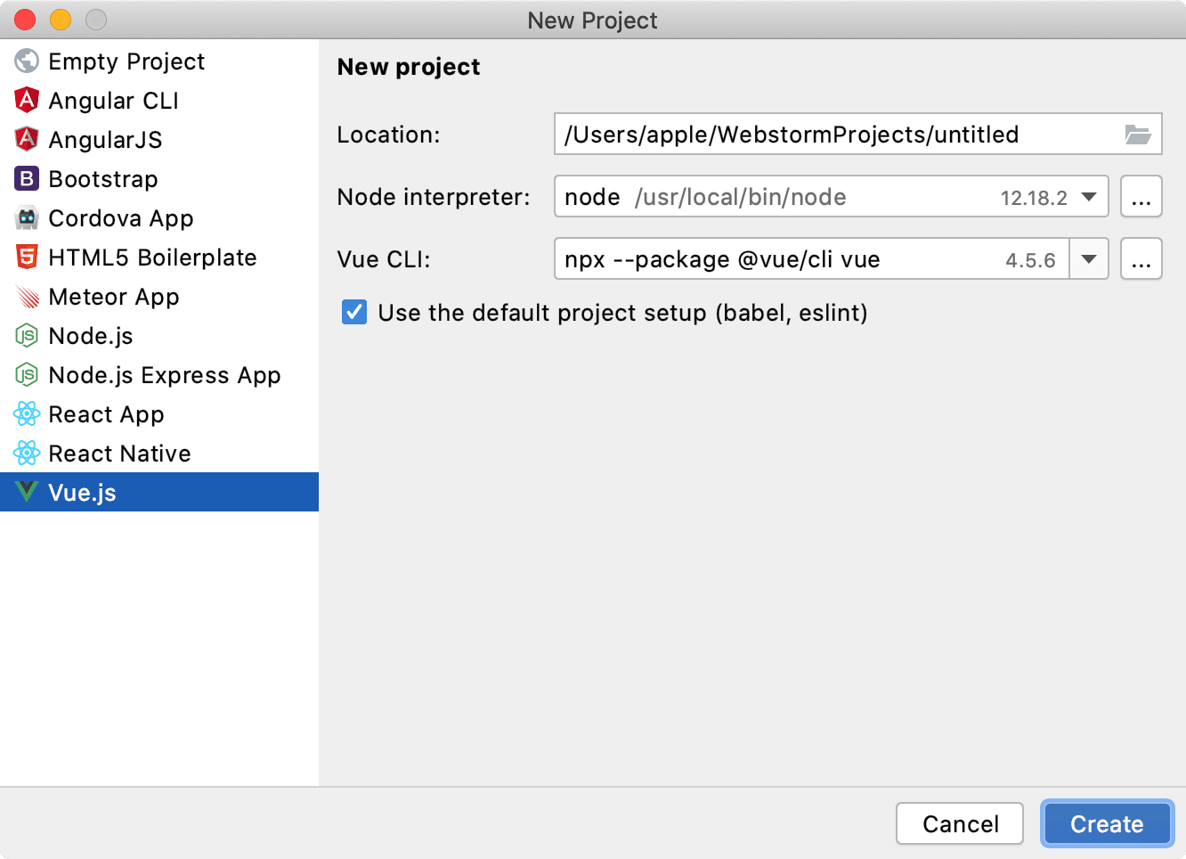The image size is (1186, 859).
Task: Close the New Project dialog window
Action: point(25,19)
